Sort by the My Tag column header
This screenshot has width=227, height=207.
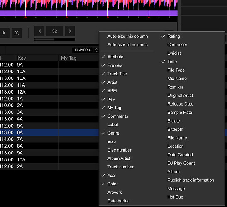coord(78,58)
